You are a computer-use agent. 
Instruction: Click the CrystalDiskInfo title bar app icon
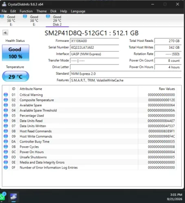pos(4,4)
